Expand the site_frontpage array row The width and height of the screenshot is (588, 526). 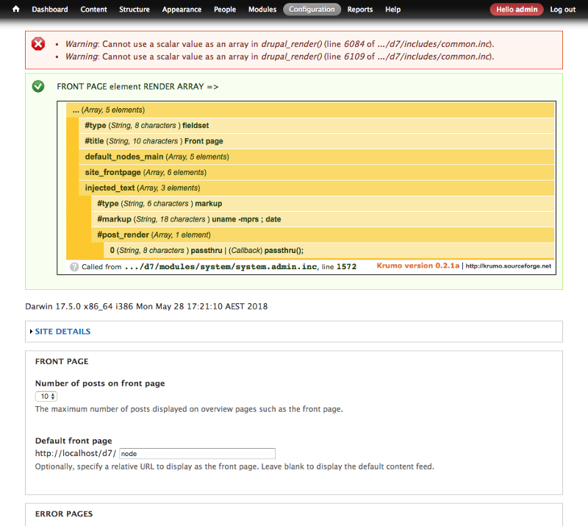317,172
